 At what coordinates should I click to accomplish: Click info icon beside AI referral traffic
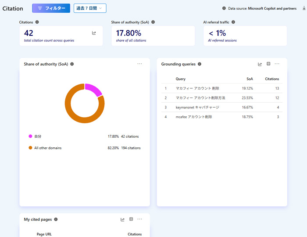(x=233, y=22)
